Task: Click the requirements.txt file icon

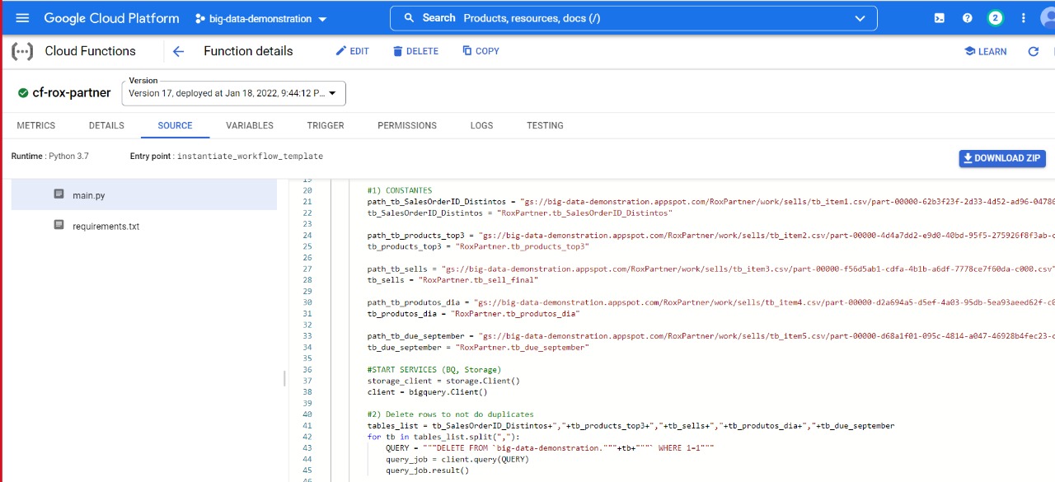Action: coord(59,225)
